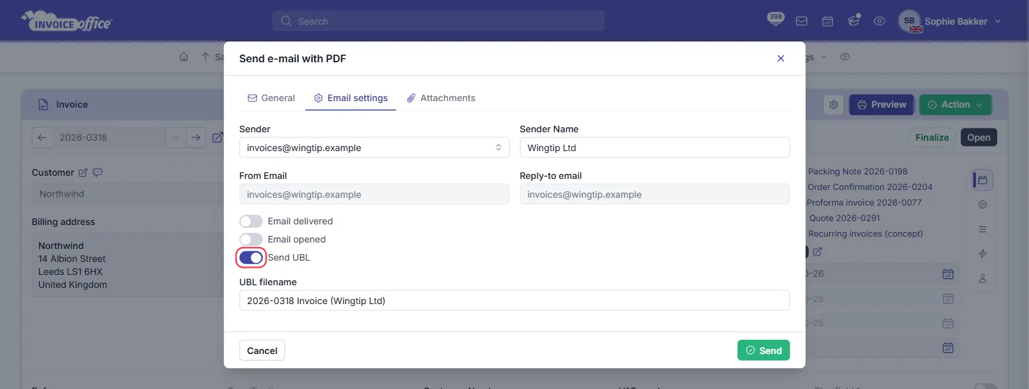Click the UBL filename field

[x=514, y=300]
